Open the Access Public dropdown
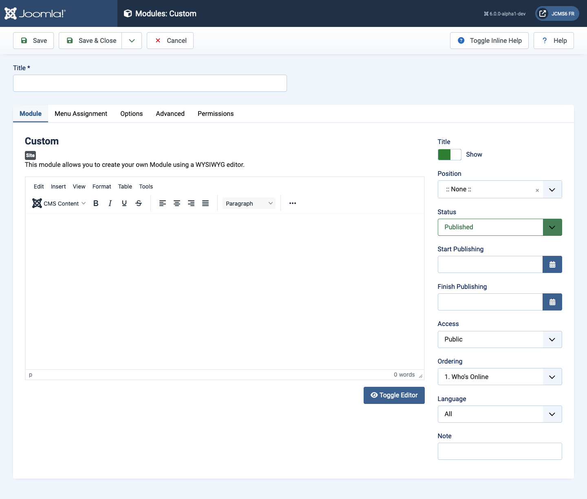Viewport: 587px width, 499px height. 500,339
